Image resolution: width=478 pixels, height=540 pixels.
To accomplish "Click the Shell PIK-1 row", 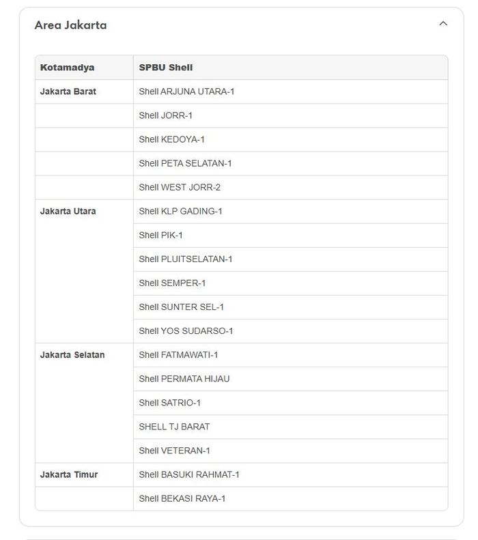I will (160, 235).
